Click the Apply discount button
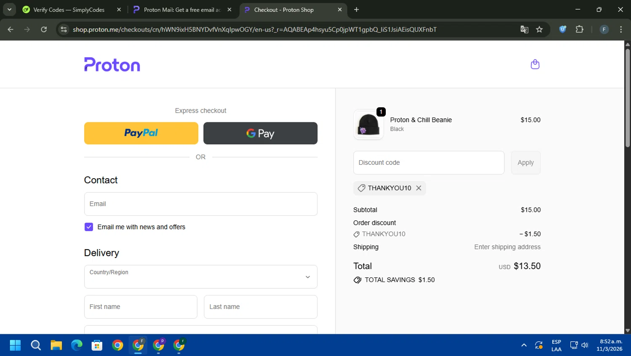This screenshot has height=356, width=631. click(x=525, y=163)
